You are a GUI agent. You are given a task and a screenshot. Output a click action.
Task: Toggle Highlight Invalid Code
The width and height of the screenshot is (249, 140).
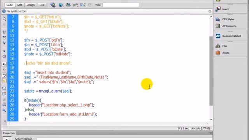pyautogui.click(x=4, y=70)
